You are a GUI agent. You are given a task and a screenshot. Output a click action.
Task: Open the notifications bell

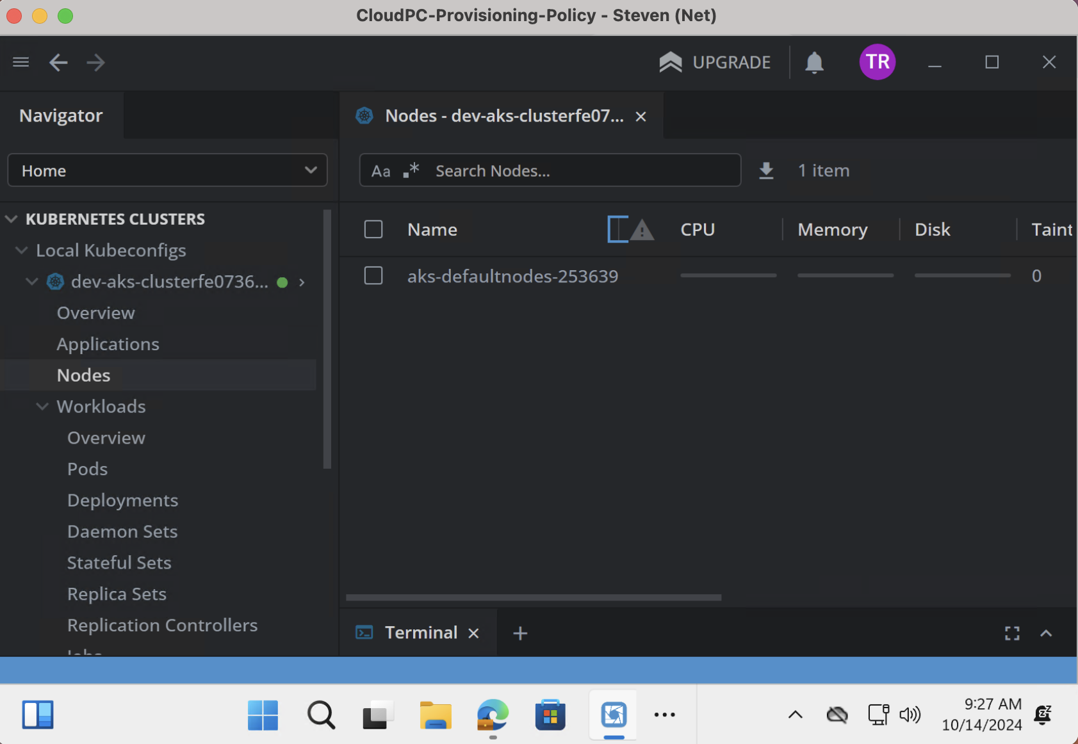pyautogui.click(x=814, y=63)
